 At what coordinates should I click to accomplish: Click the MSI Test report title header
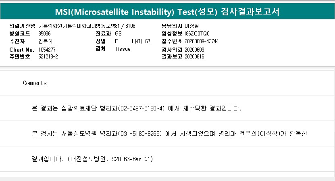click(x=167, y=12)
